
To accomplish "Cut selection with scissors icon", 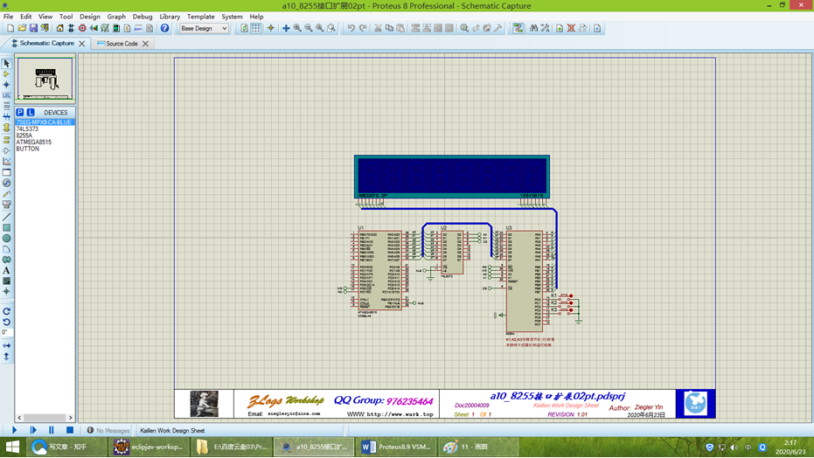I will [x=378, y=29].
